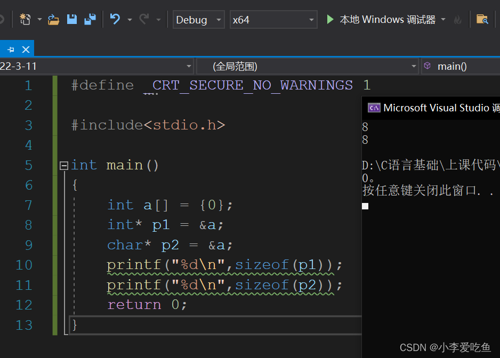Click the printf sizeof(p1) statement
Viewport: 500px width, 358px height.
click(224, 265)
